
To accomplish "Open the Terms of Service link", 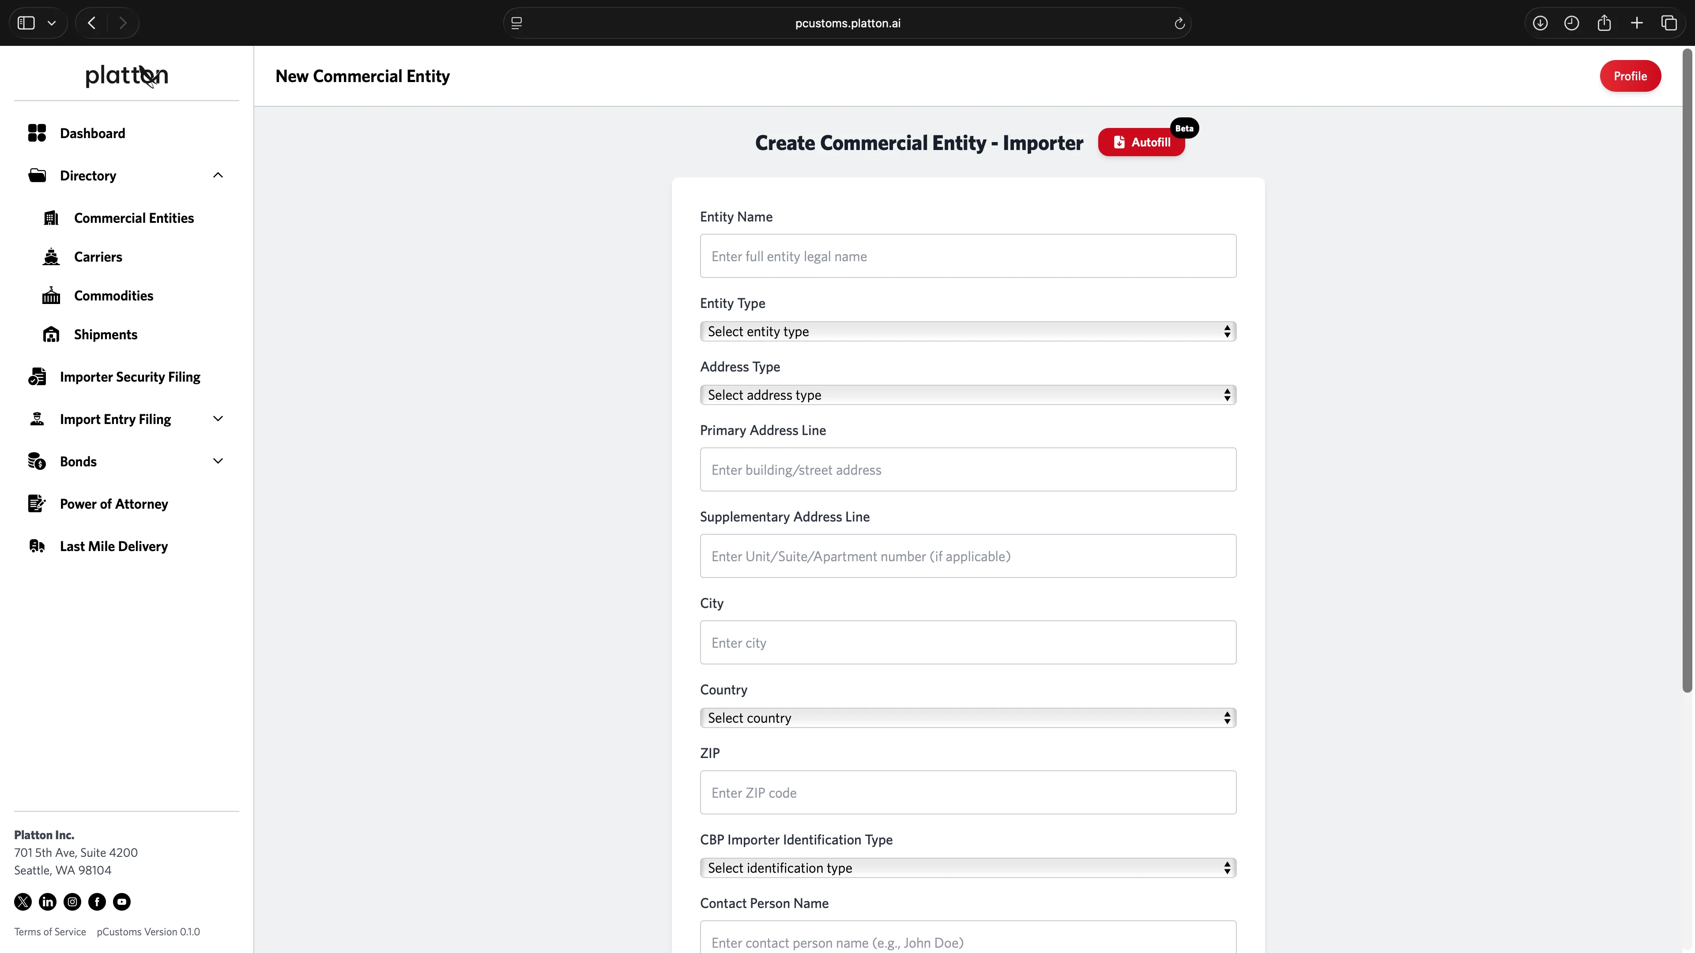I will pos(50,931).
